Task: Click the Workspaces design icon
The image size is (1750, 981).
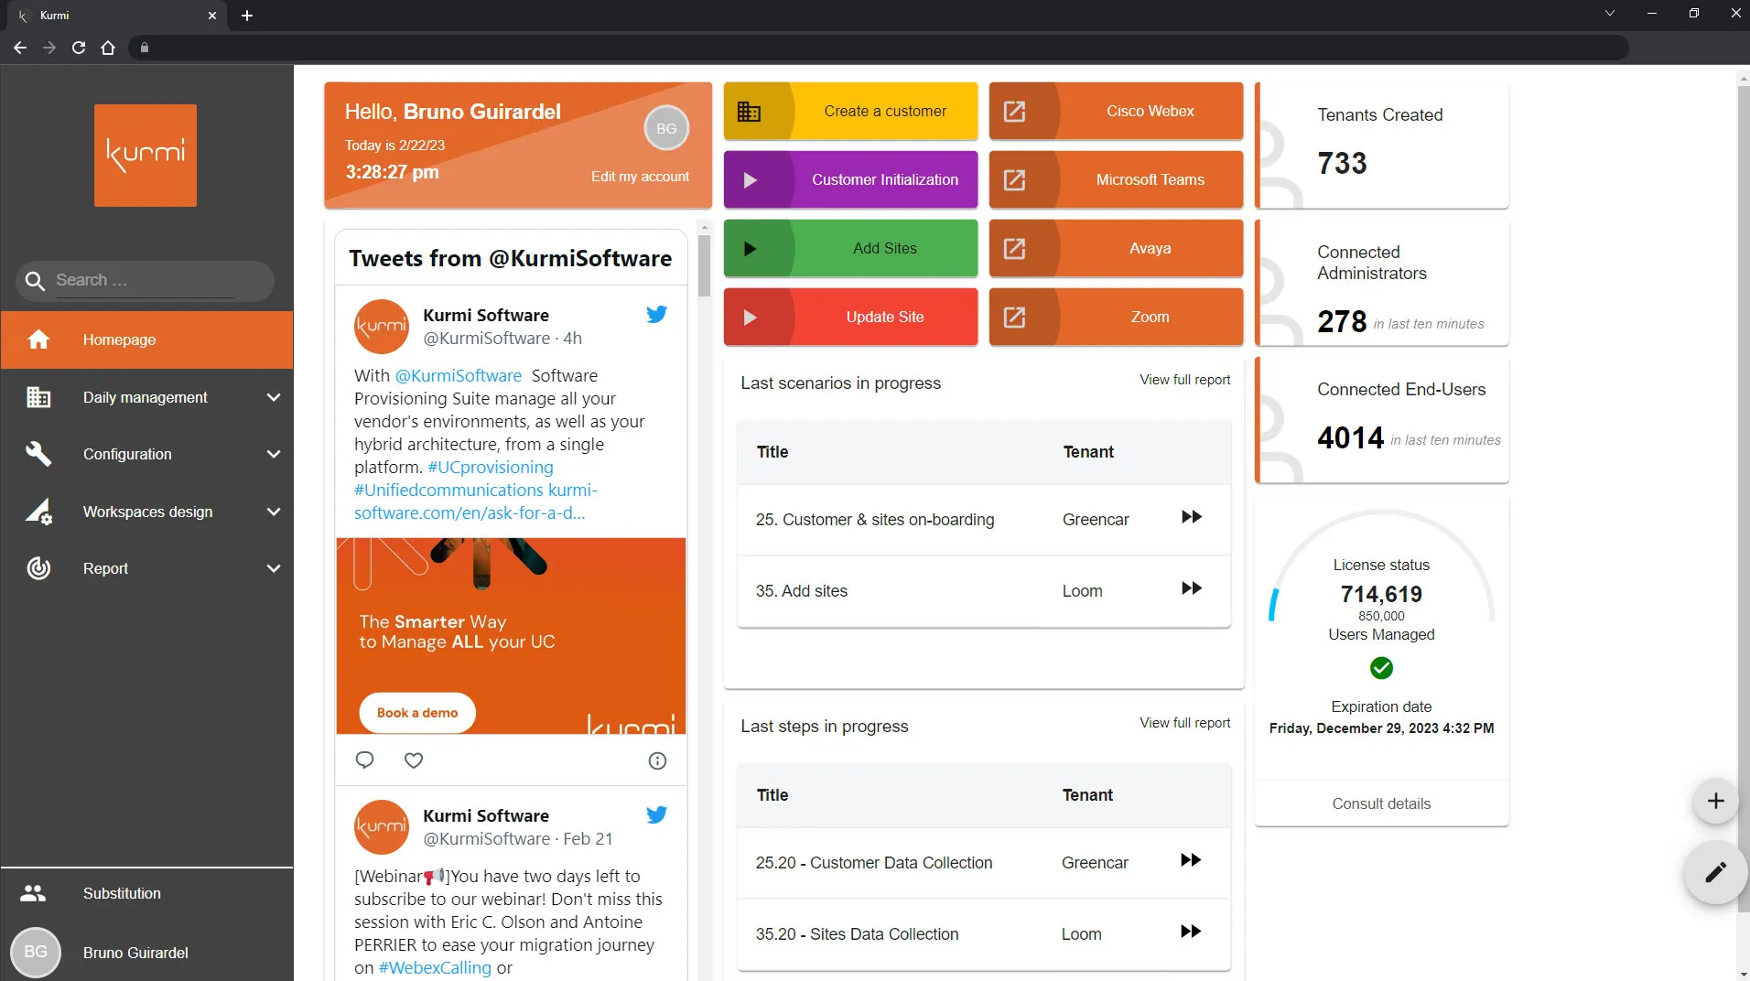Action: pyautogui.click(x=38, y=512)
